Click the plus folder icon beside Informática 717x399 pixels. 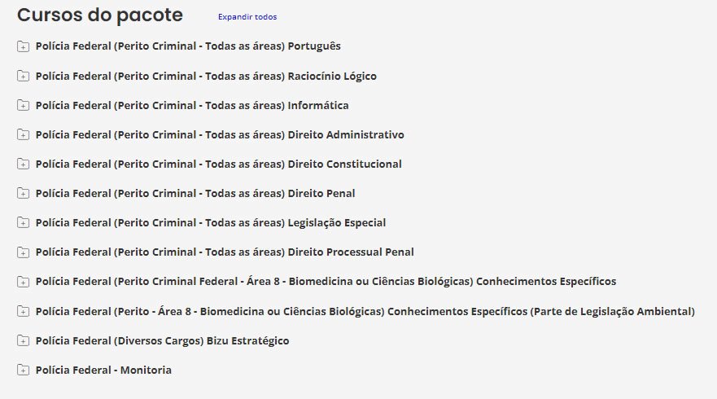click(23, 106)
